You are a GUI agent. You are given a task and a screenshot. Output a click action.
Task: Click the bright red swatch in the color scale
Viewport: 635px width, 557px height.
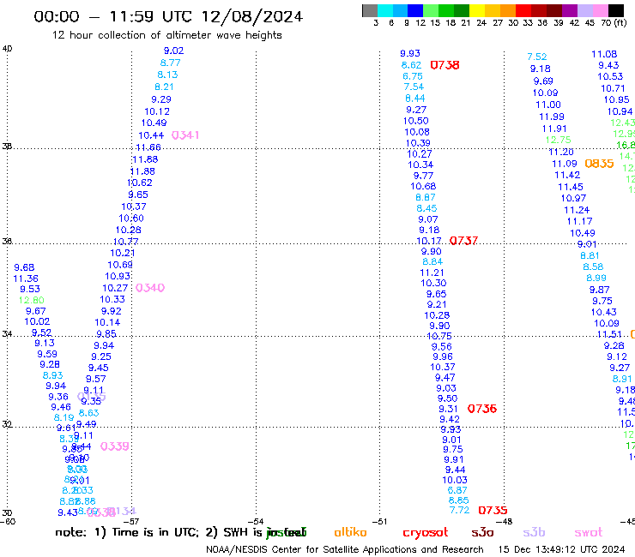coord(523,10)
